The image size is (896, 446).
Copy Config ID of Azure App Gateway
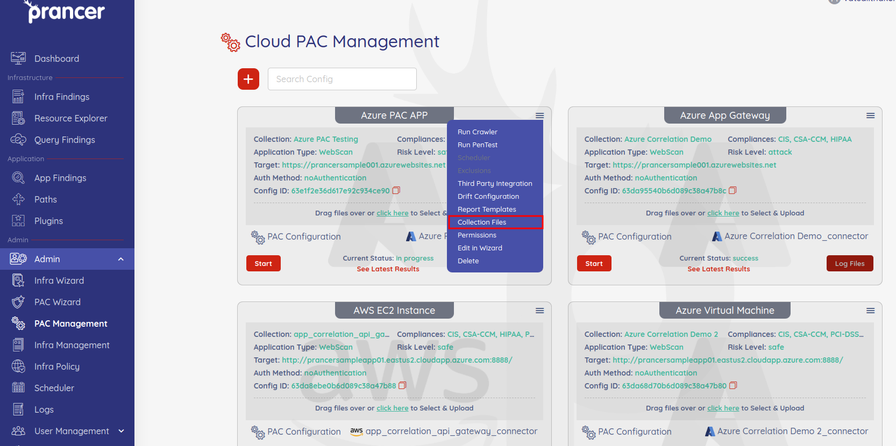point(733,190)
